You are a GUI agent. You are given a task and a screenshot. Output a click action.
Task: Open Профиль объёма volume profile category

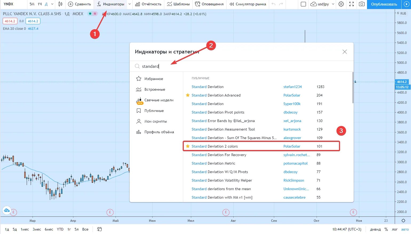click(159, 132)
